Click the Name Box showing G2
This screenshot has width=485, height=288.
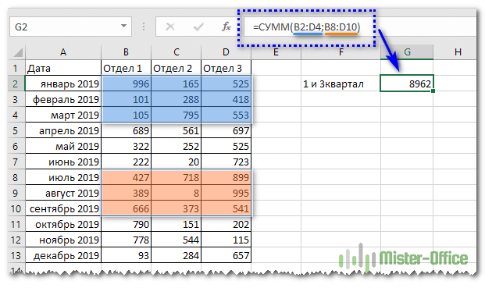[70, 27]
